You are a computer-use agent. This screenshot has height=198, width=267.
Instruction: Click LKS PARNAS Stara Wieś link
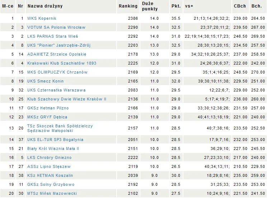coord(52,36)
